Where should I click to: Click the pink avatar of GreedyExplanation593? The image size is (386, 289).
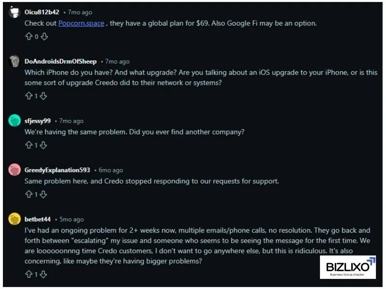click(14, 170)
